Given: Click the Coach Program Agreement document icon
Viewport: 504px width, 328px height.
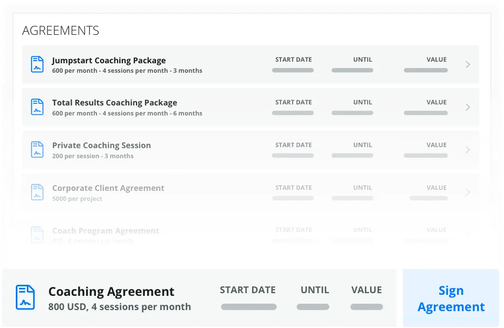Looking at the screenshot, I should pyautogui.click(x=37, y=234).
